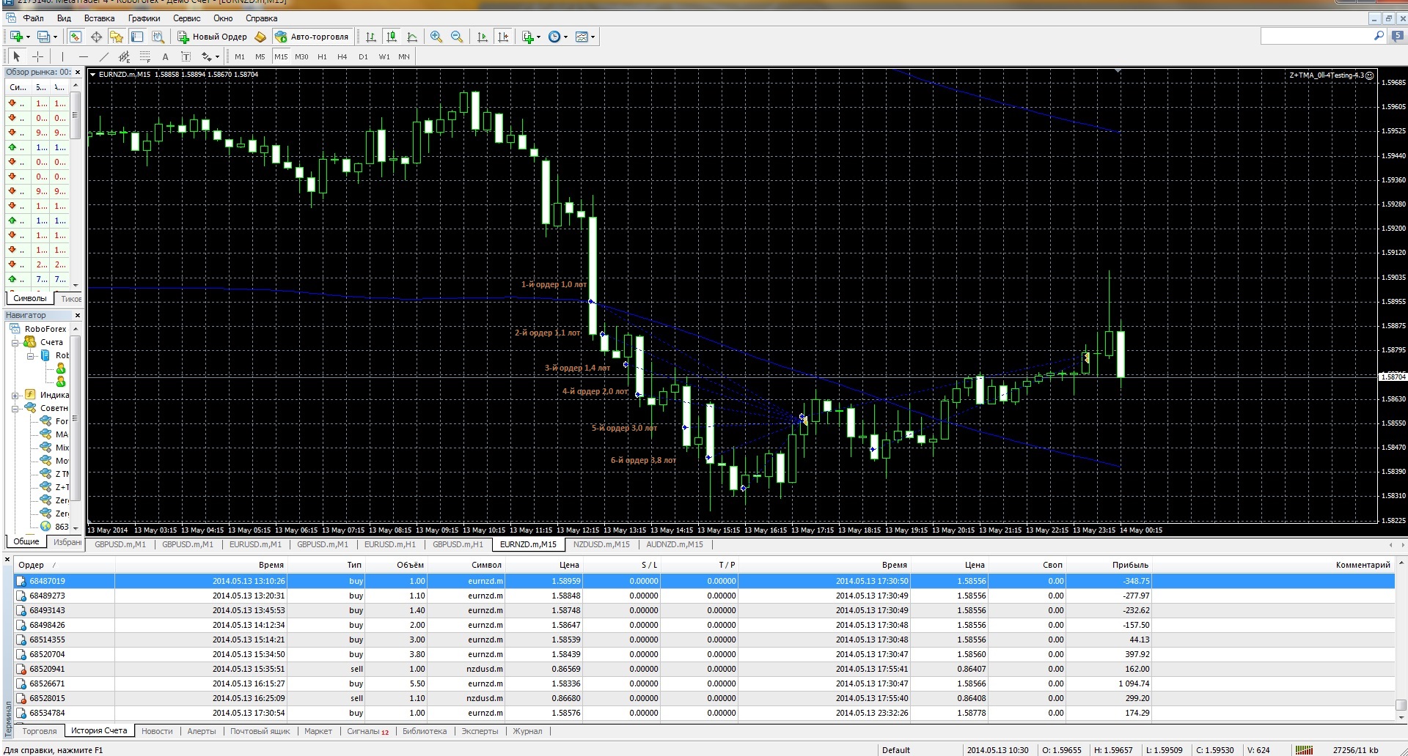Zoom in on the chart
The width and height of the screenshot is (1408, 756).
point(436,37)
